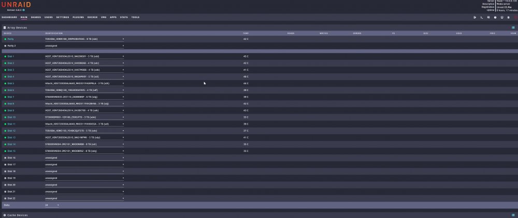Viewport: 518px width, 218px height.
Task: Open the Disk 13 drive assignment dropdown
Action: [x=84, y=137]
